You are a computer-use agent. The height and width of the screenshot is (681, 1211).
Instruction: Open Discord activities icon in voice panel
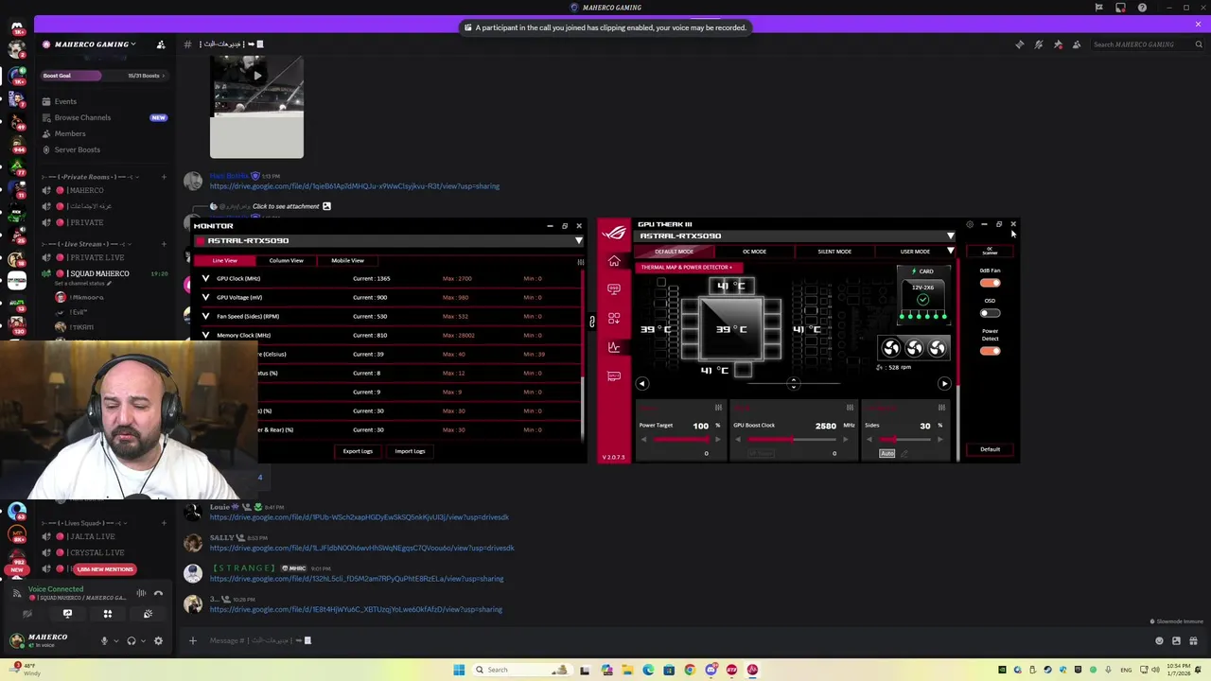point(108,614)
